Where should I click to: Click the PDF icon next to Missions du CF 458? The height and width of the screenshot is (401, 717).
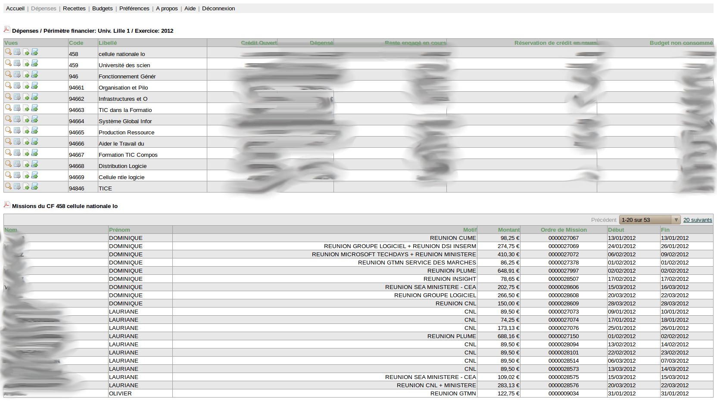click(x=7, y=205)
